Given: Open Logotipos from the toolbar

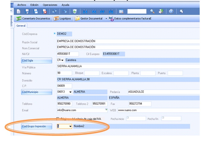Looking at the screenshot, I should [63, 19].
